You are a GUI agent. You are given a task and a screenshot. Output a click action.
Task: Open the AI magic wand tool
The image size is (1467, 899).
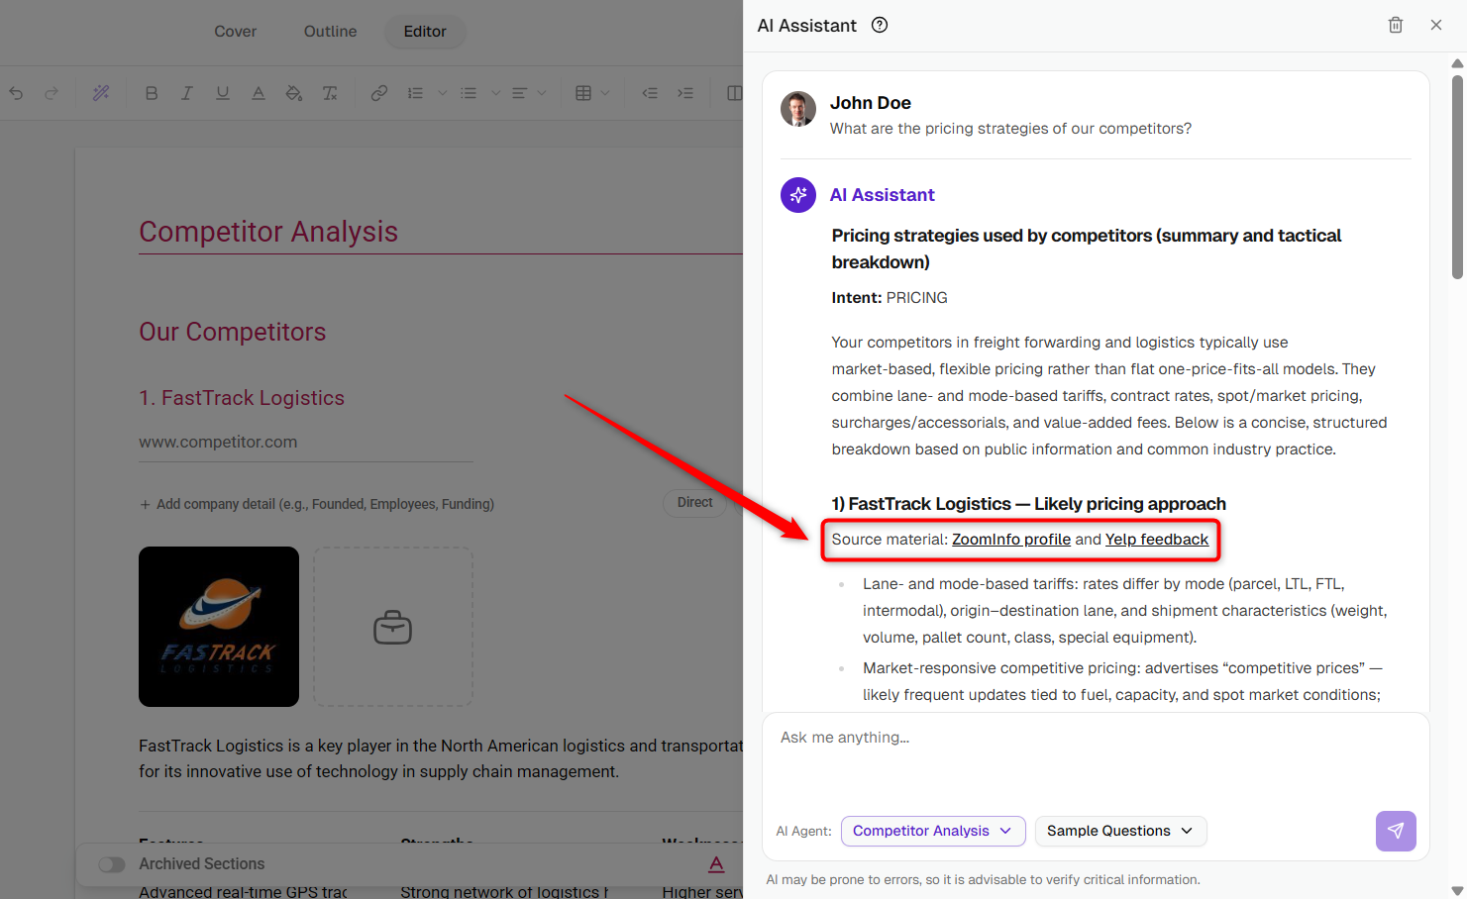(x=101, y=93)
